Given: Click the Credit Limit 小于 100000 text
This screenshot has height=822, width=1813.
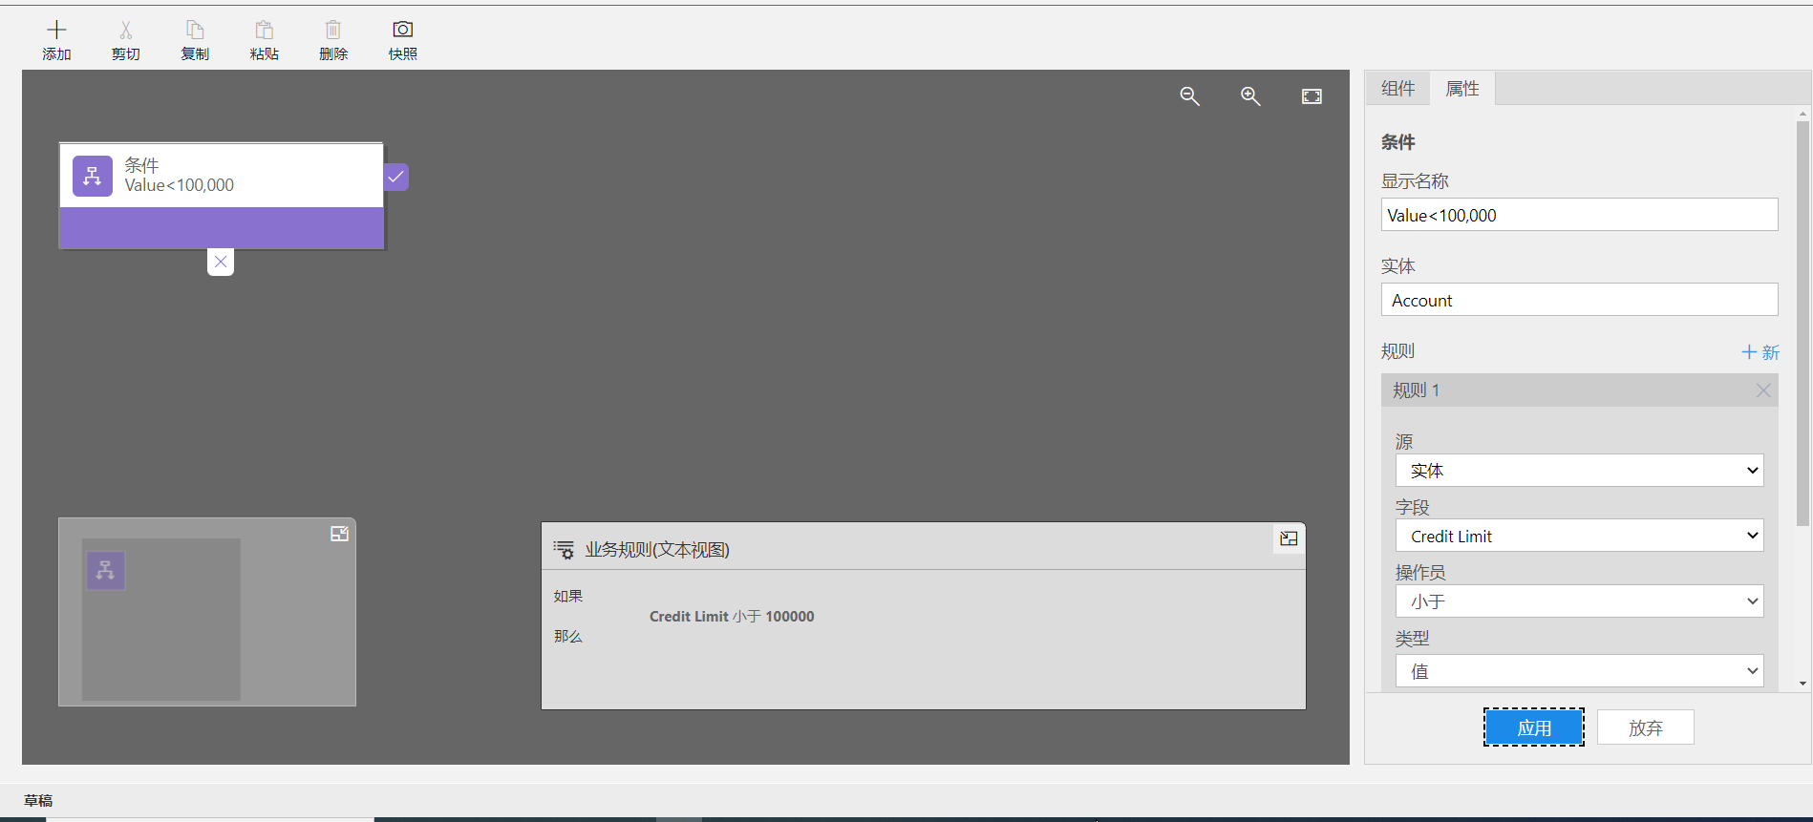Looking at the screenshot, I should [732, 617].
